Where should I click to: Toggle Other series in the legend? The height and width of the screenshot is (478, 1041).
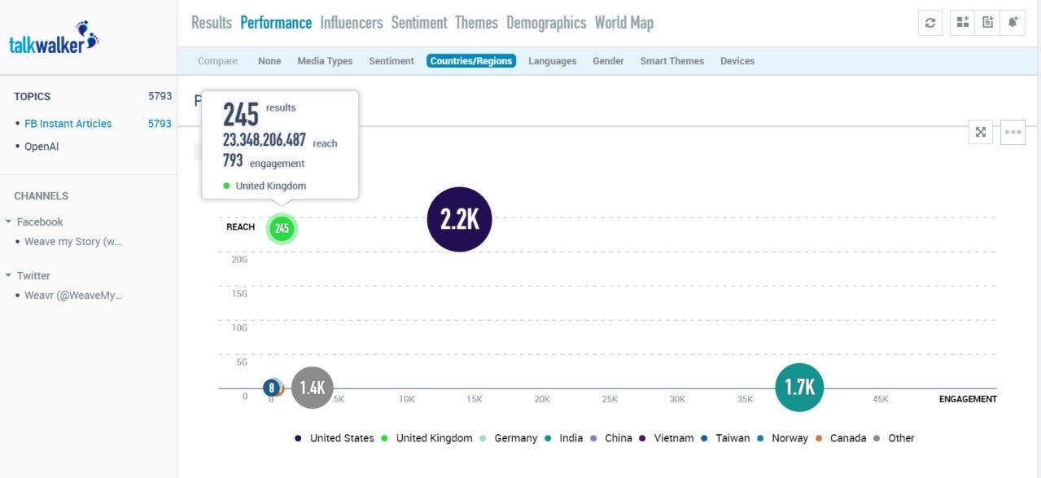coord(901,438)
